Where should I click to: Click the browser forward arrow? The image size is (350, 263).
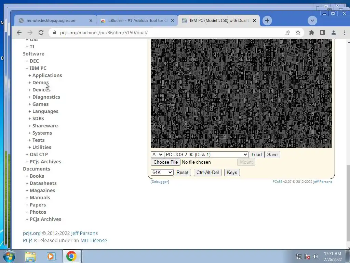click(30, 33)
